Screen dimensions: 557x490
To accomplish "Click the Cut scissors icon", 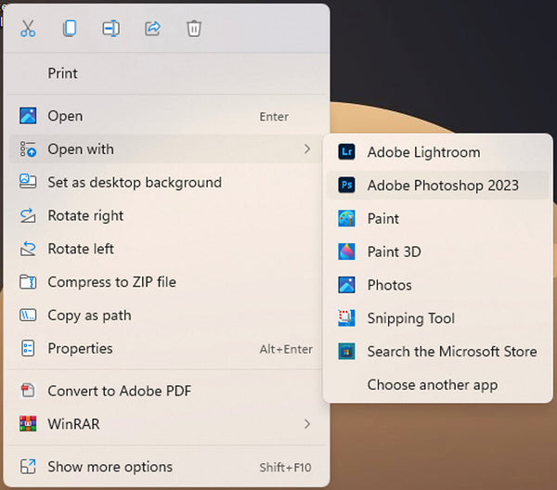I will (28, 29).
